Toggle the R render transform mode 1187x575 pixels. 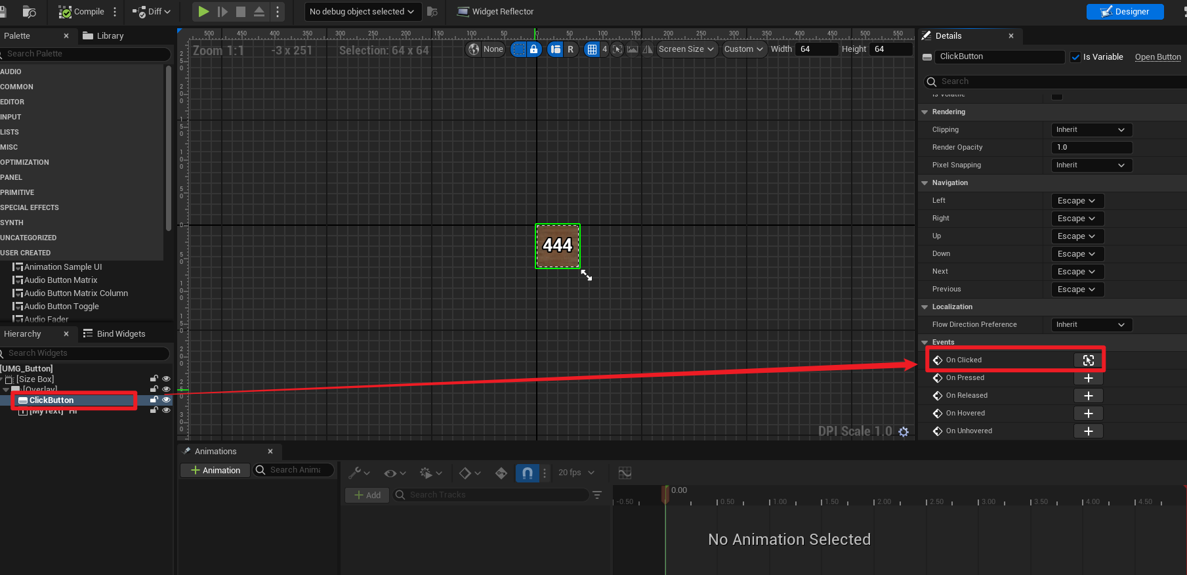click(570, 49)
